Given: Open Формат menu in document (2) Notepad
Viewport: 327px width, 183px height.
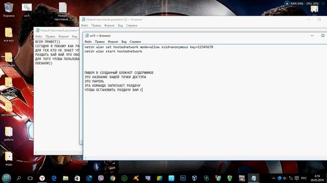Looking at the screenshot, I should tap(109, 25).
